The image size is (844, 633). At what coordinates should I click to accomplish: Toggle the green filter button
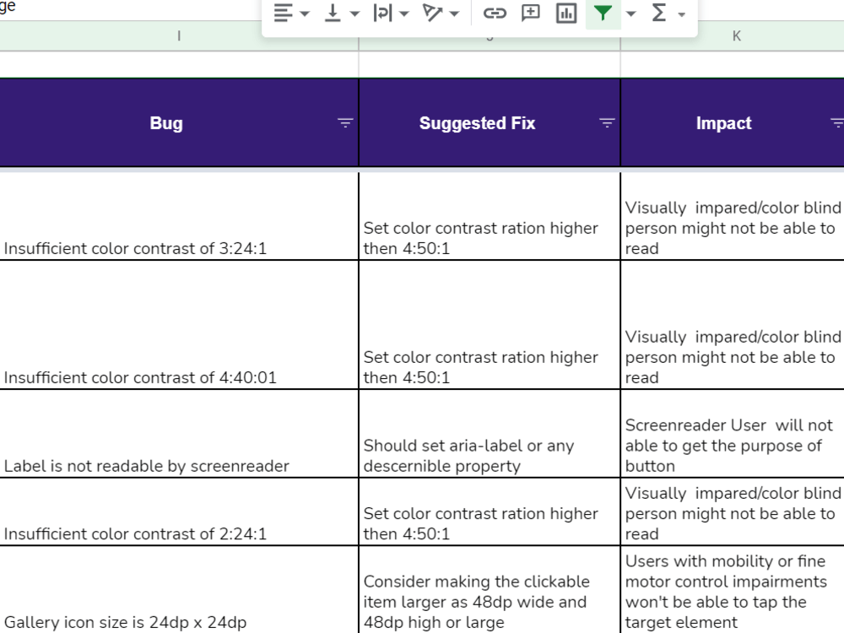tap(603, 13)
